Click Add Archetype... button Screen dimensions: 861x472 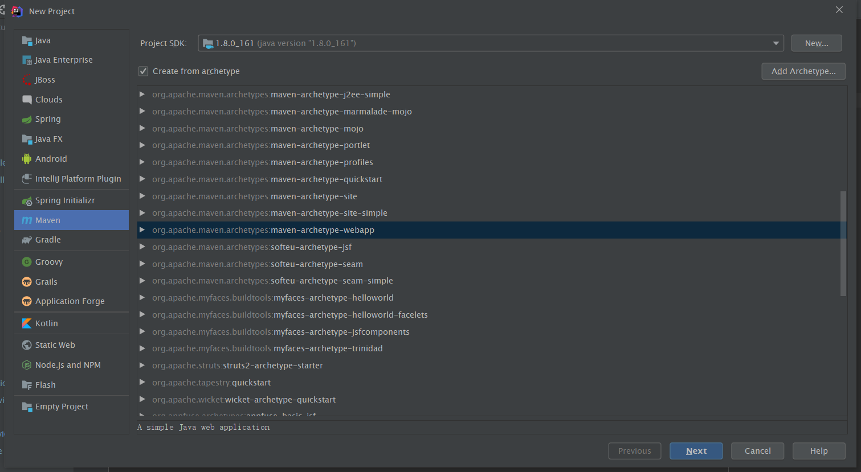click(x=803, y=71)
